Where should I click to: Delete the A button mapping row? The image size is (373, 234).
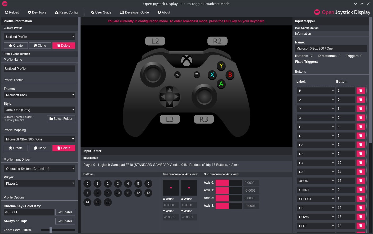(361, 100)
